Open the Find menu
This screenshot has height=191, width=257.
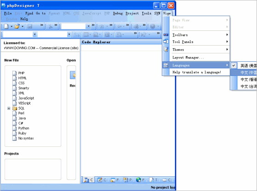[29, 13]
